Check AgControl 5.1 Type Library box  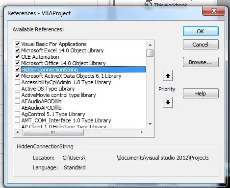tap(17, 114)
